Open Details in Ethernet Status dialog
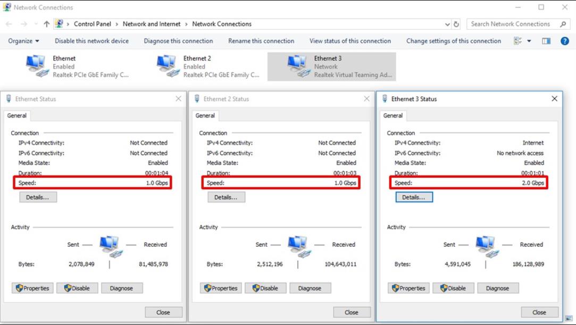576x325 pixels. pos(38,197)
